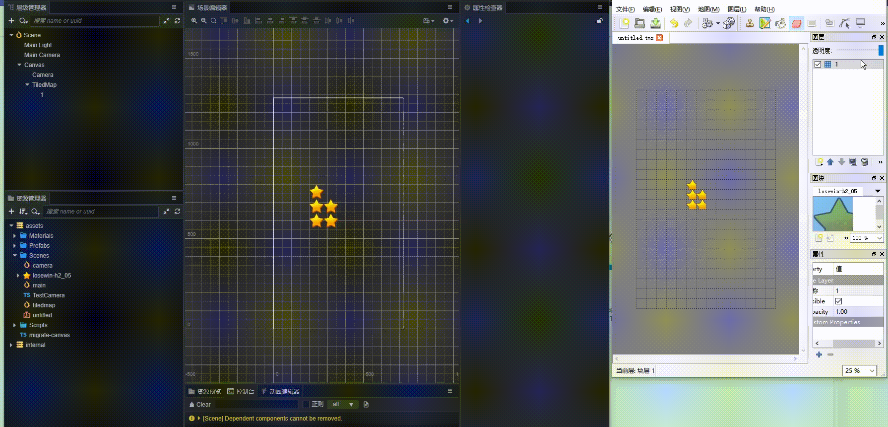Collapse the TiledMap node in hierarchy
The height and width of the screenshot is (427, 888).
pyautogui.click(x=27, y=84)
